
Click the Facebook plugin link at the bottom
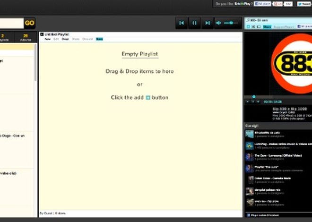[265, 215]
